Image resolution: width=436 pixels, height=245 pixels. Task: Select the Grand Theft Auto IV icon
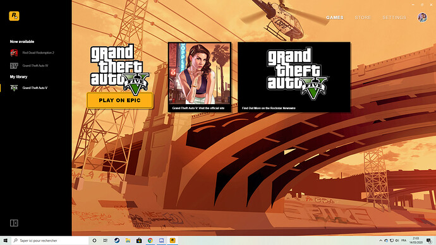[x=14, y=66]
